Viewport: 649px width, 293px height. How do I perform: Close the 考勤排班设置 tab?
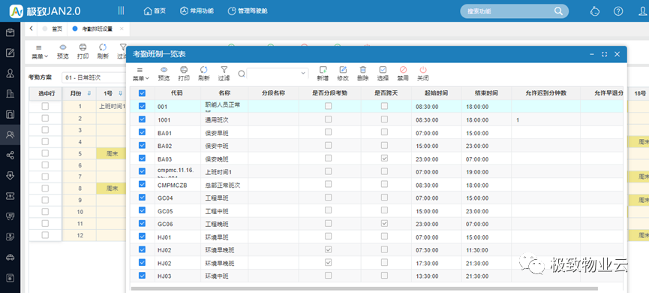[x=122, y=29]
